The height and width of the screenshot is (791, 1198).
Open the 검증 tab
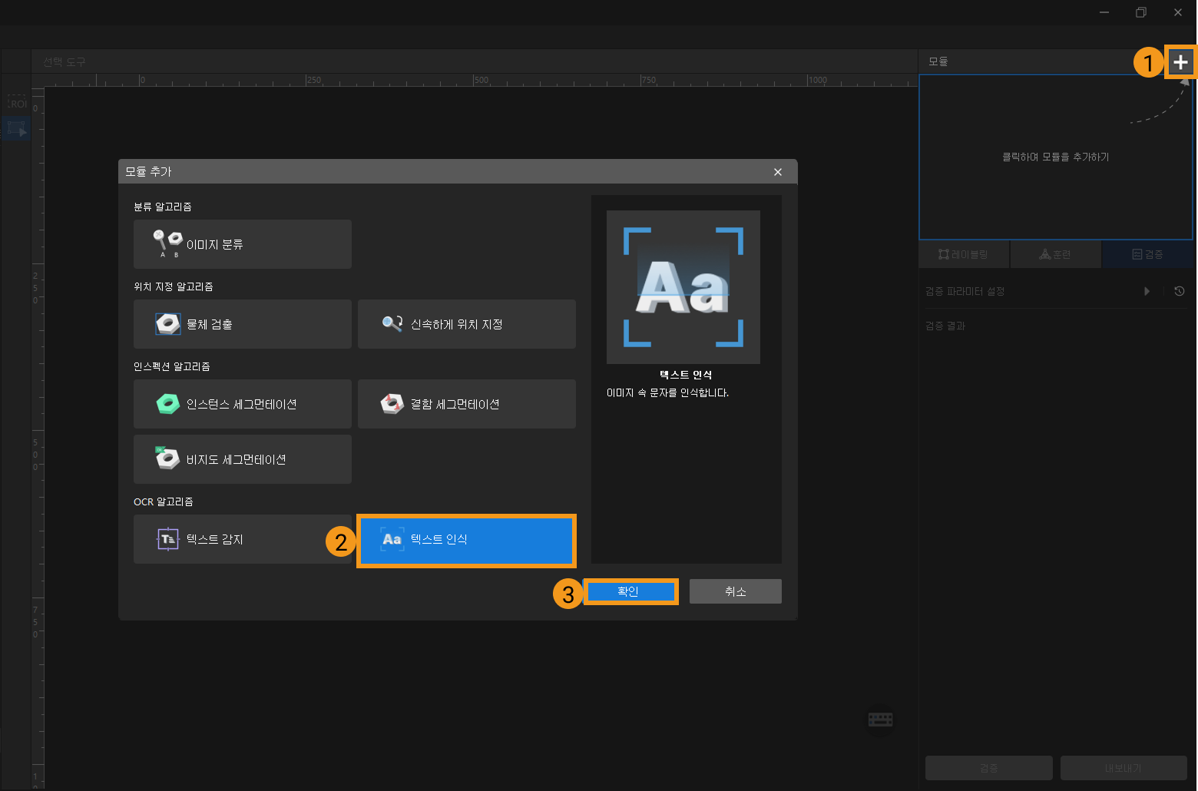[1147, 254]
